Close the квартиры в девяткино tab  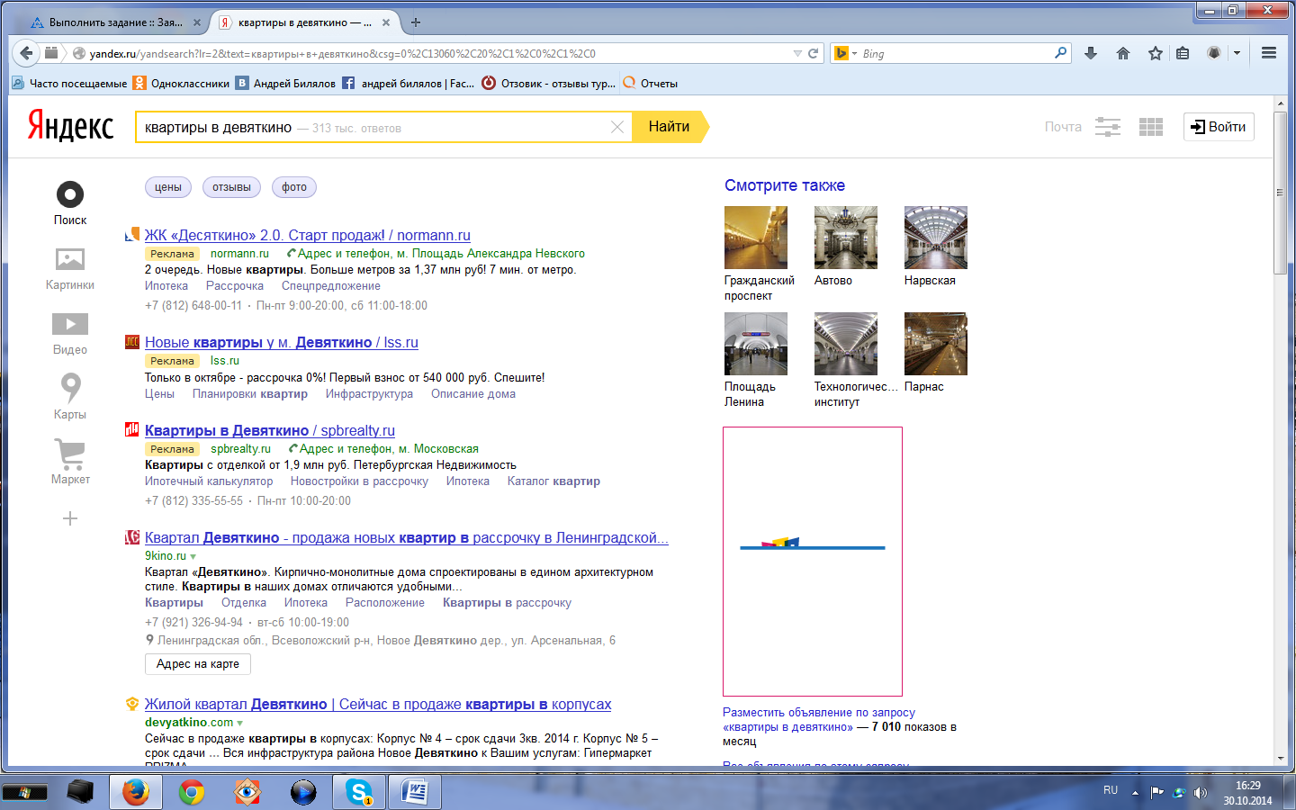tap(386, 22)
